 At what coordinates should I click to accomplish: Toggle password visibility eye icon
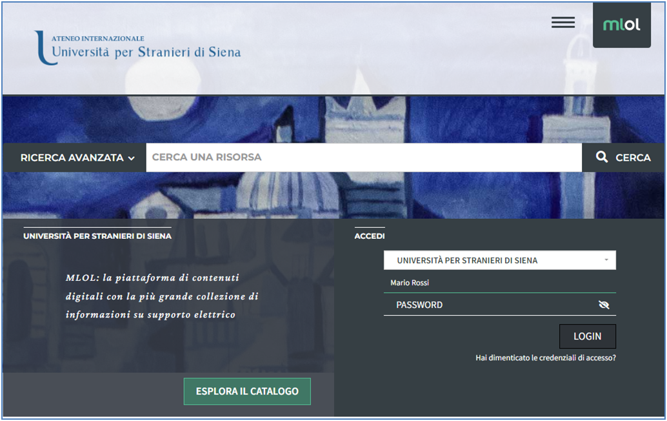(604, 305)
